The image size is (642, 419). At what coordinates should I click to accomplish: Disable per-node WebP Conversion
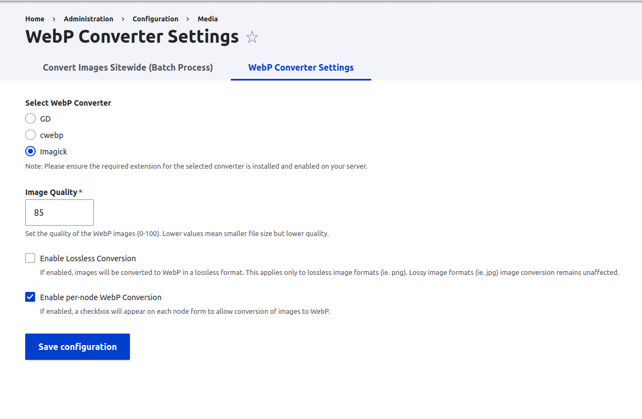pos(30,297)
